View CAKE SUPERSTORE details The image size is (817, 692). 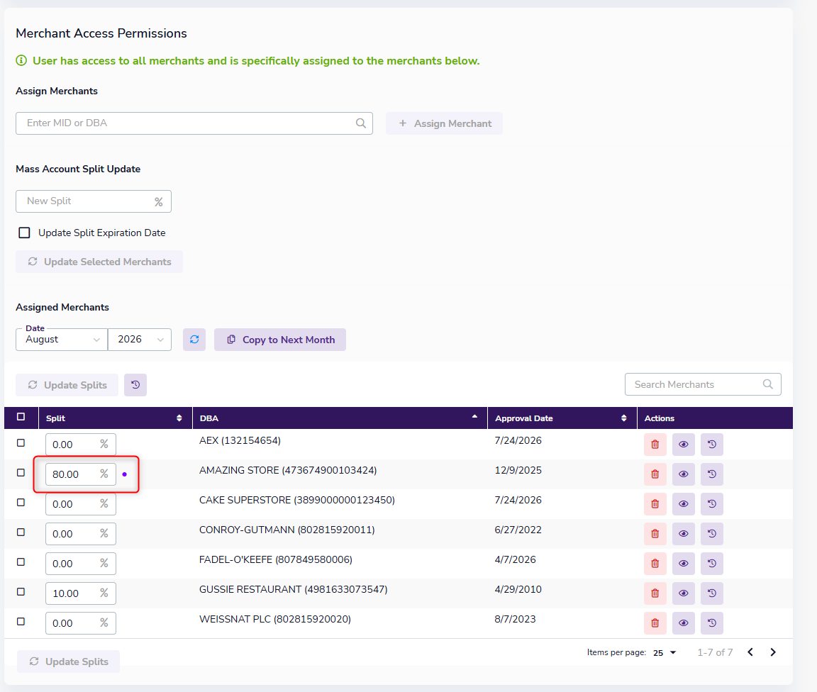tap(683, 504)
